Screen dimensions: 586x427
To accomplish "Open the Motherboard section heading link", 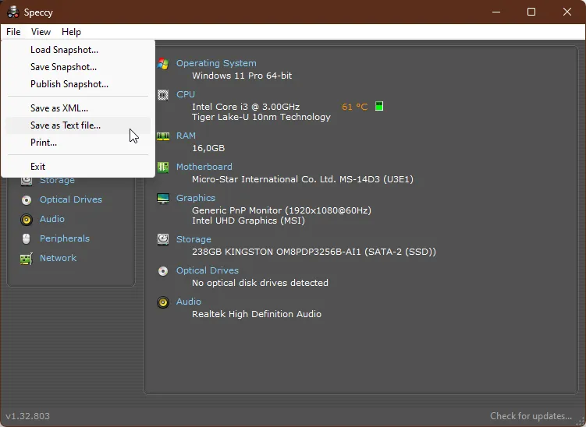I will click(x=204, y=167).
